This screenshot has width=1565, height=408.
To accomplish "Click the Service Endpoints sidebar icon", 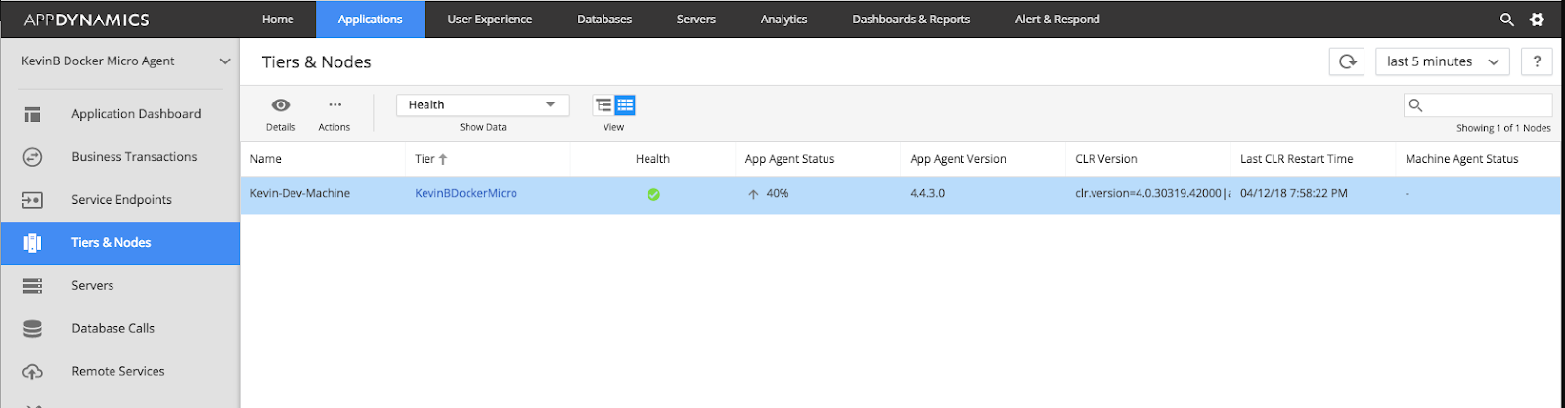I will click(32, 200).
